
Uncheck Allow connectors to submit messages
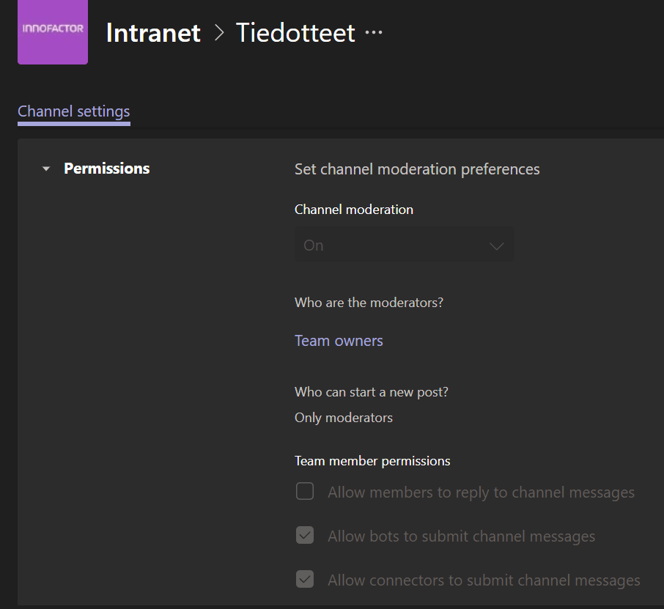305,580
